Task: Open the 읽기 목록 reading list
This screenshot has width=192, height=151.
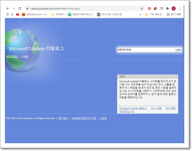Action: (174, 14)
